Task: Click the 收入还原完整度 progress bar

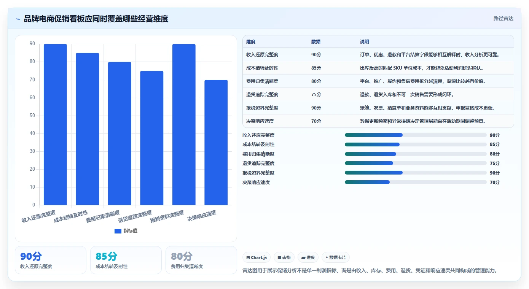Action: (x=416, y=135)
